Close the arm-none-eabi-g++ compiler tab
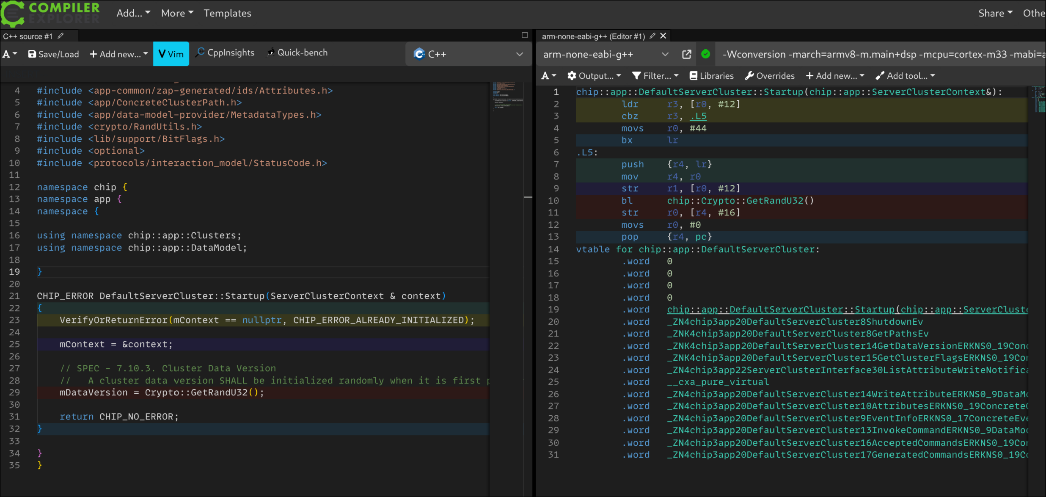The height and width of the screenshot is (497, 1046). [663, 36]
